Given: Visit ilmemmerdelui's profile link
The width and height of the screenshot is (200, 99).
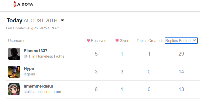Looking at the screenshot, I should point(38,86).
